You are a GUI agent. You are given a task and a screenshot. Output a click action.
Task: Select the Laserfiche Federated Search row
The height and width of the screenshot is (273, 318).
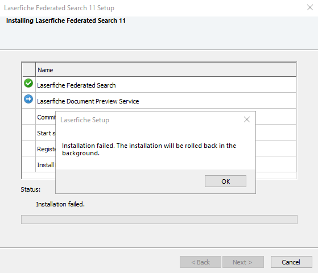159,85
